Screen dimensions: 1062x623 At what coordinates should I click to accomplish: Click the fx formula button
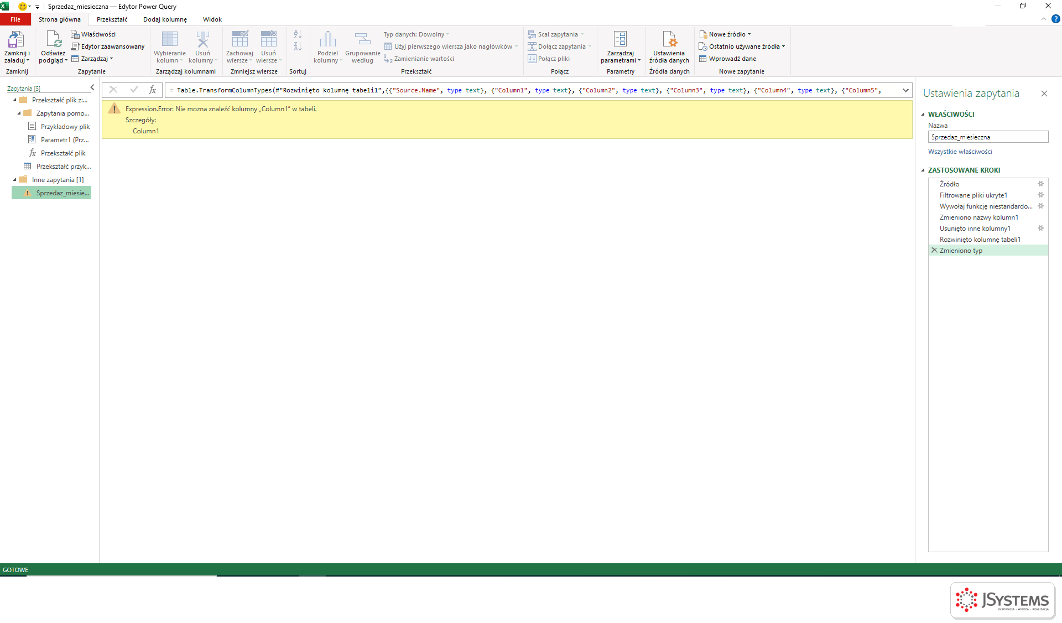pyautogui.click(x=153, y=90)
